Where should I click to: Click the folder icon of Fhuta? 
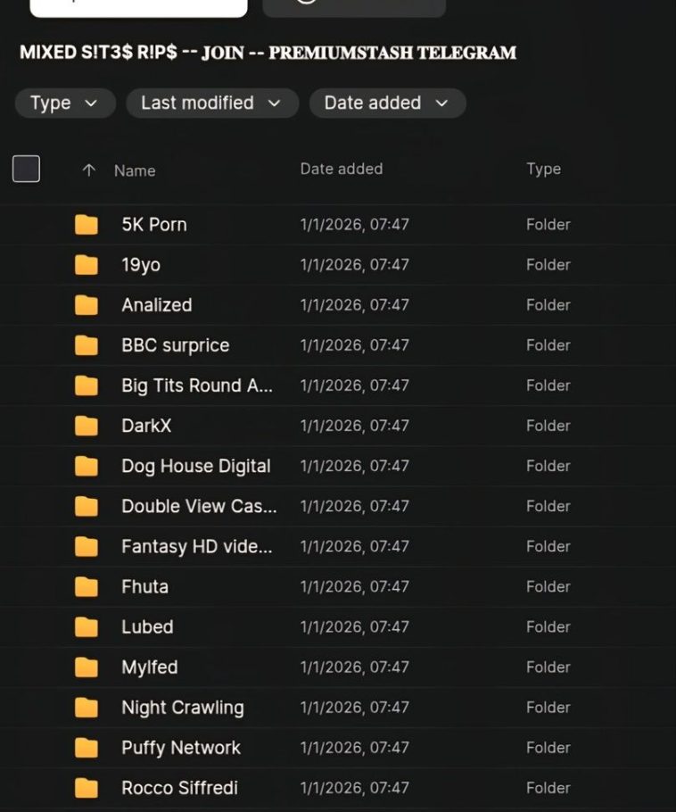pyautogui.click(x=87, y=587)
